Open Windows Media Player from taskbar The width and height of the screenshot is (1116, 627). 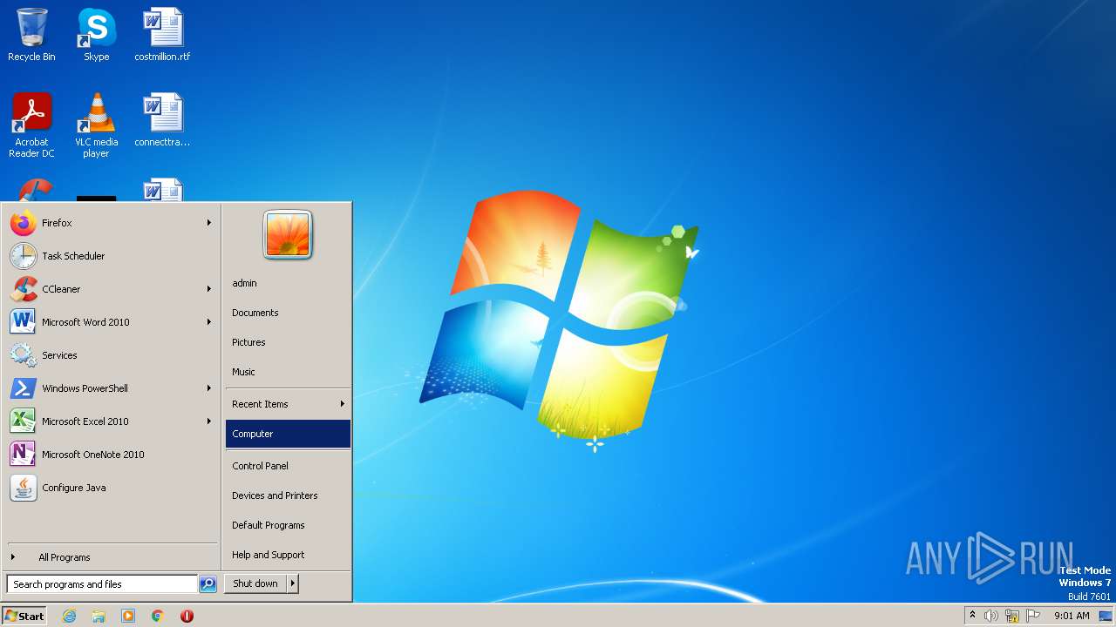pos(128,616)
